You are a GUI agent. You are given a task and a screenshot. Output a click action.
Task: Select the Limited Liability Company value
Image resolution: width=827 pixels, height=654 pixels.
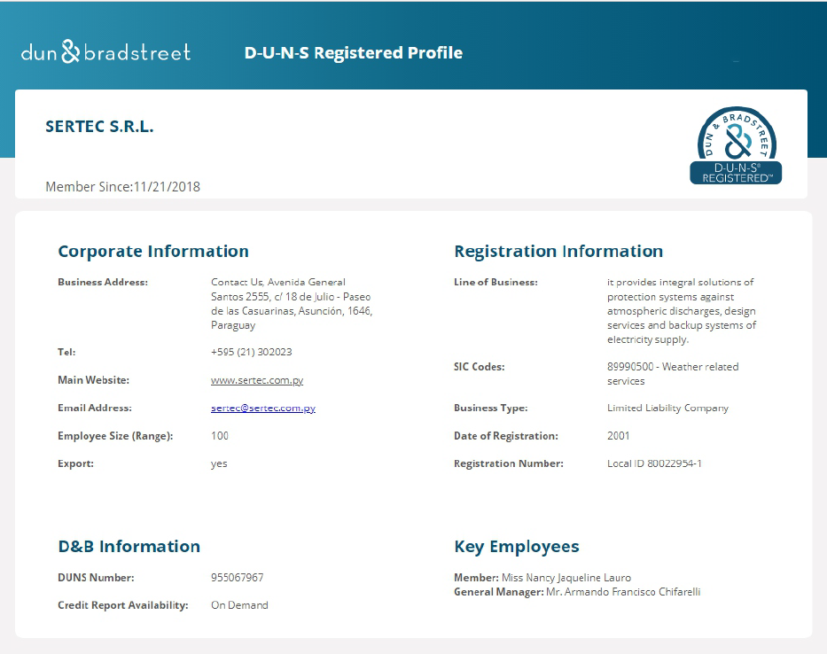pos(667,409)
